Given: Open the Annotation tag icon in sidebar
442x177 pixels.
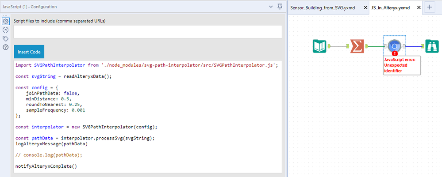Looking at the screenshot, I should coord(5,38).
